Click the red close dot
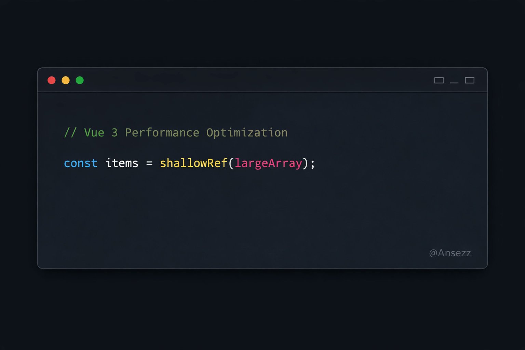Viewport: 525px width, 350px height. pos(52,80)
